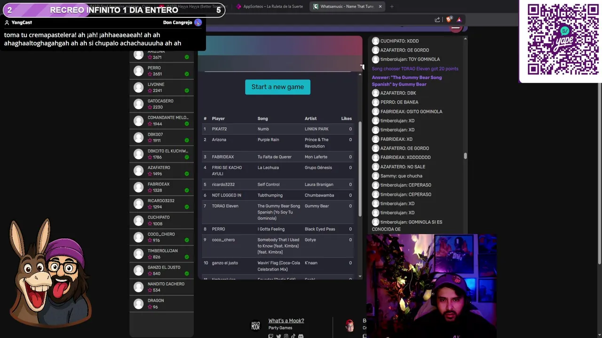Viewport: 602px width, 338px height.
Task: Click the Likes column header
Action: pos(346,119)
